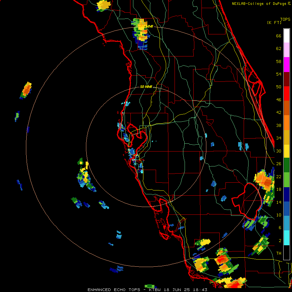292x292 pixels.
Task: Click the 18 legend value
Action: [x=279, y=189]
